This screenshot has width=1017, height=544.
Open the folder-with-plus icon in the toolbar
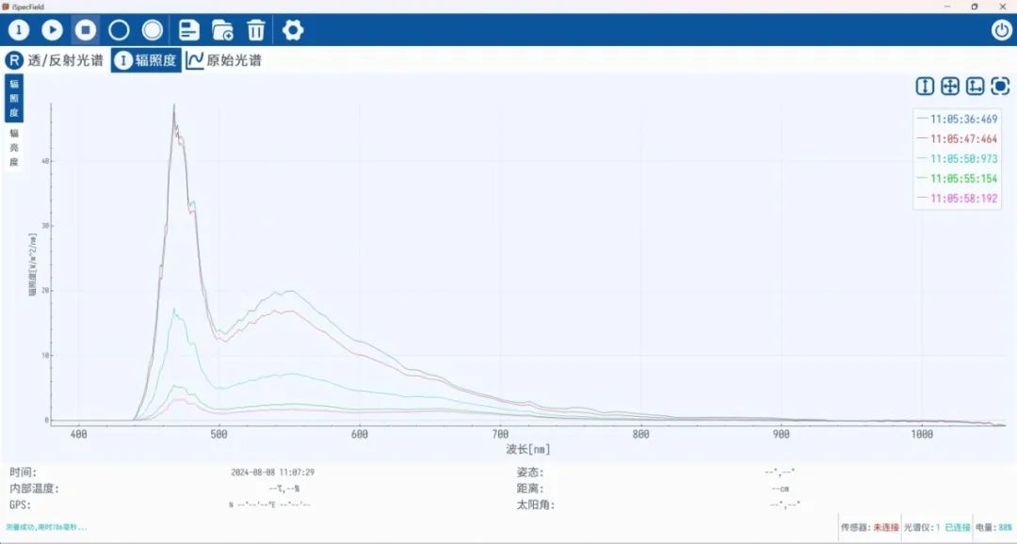pyautogui.click(x=222, y=30)
